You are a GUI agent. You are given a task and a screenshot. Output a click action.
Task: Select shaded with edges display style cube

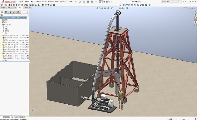click(x=146, y=5)
